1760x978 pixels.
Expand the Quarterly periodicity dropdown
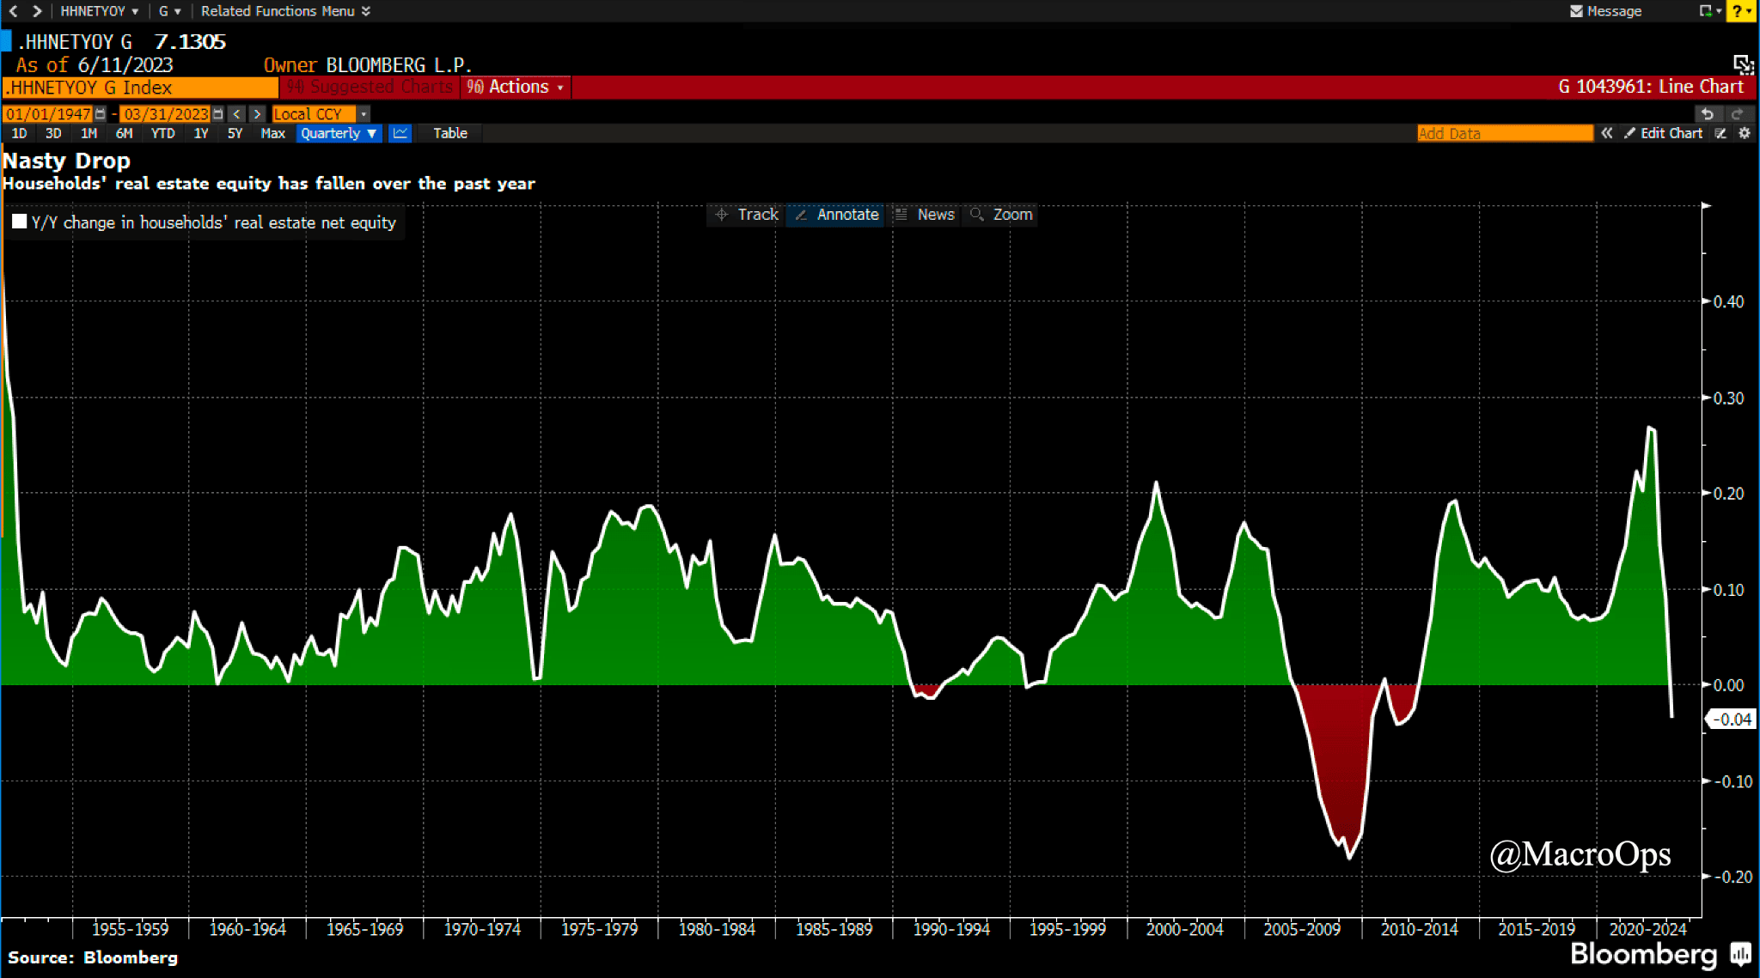[339, 133]
